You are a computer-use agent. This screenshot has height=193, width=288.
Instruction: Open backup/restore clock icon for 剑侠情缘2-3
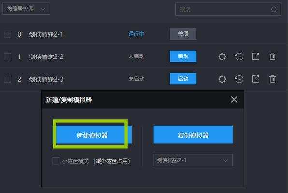click(239, 79)
